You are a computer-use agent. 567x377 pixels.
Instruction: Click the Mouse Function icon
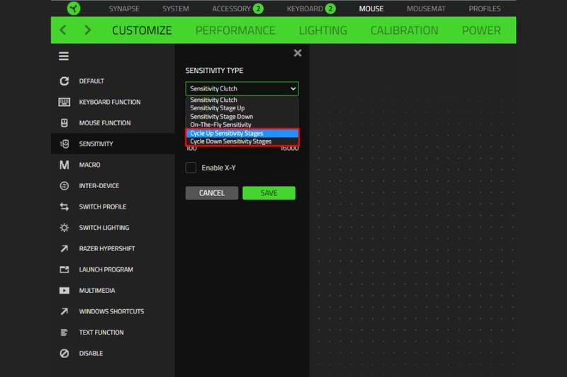click(64, 123)
